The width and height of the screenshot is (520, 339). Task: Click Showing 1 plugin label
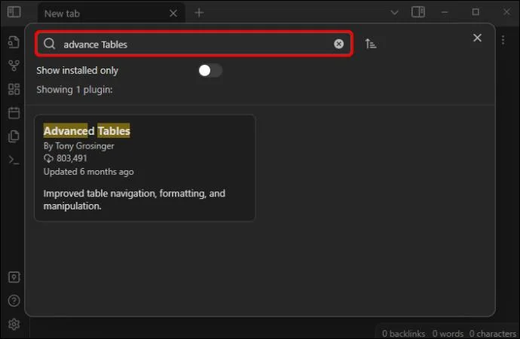[75, 90]
